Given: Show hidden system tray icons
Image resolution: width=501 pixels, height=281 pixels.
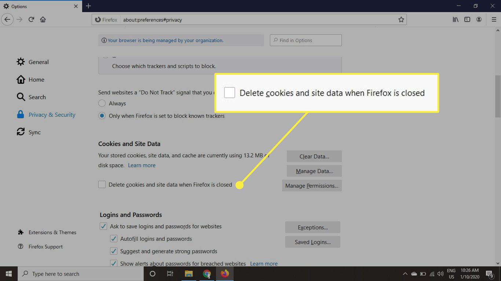Looking at the screenshot, I should pos(405,274).
